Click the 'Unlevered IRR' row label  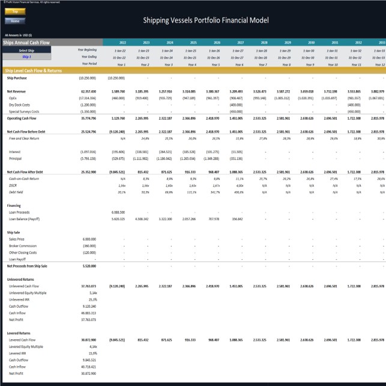pyautogui.click(x=19, y=300)
